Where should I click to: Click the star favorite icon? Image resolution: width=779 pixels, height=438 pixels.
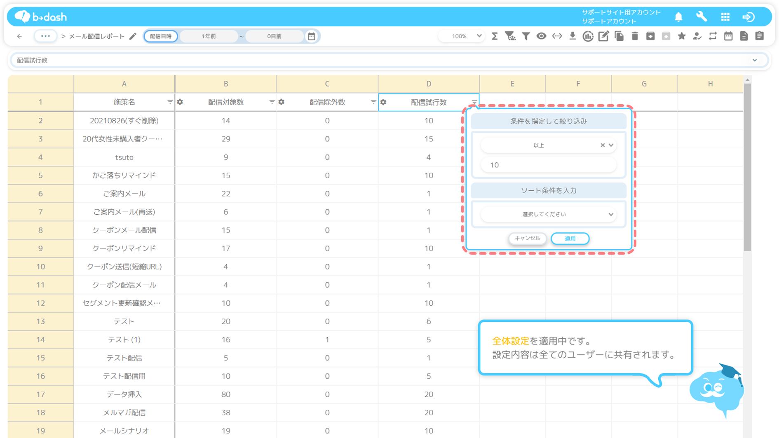(x=682, y=36)
